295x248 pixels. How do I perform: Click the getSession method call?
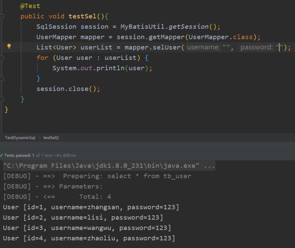[188, 27]
